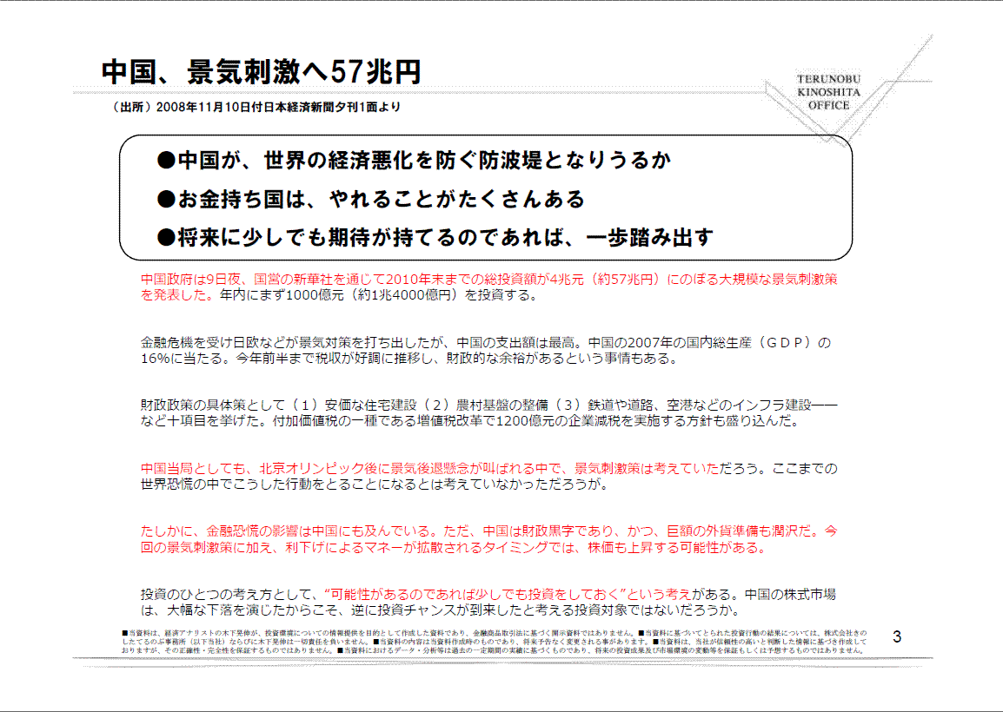Click the page number 3
This screenshot has width=1003, height=712.
click(x=898, y=638)
